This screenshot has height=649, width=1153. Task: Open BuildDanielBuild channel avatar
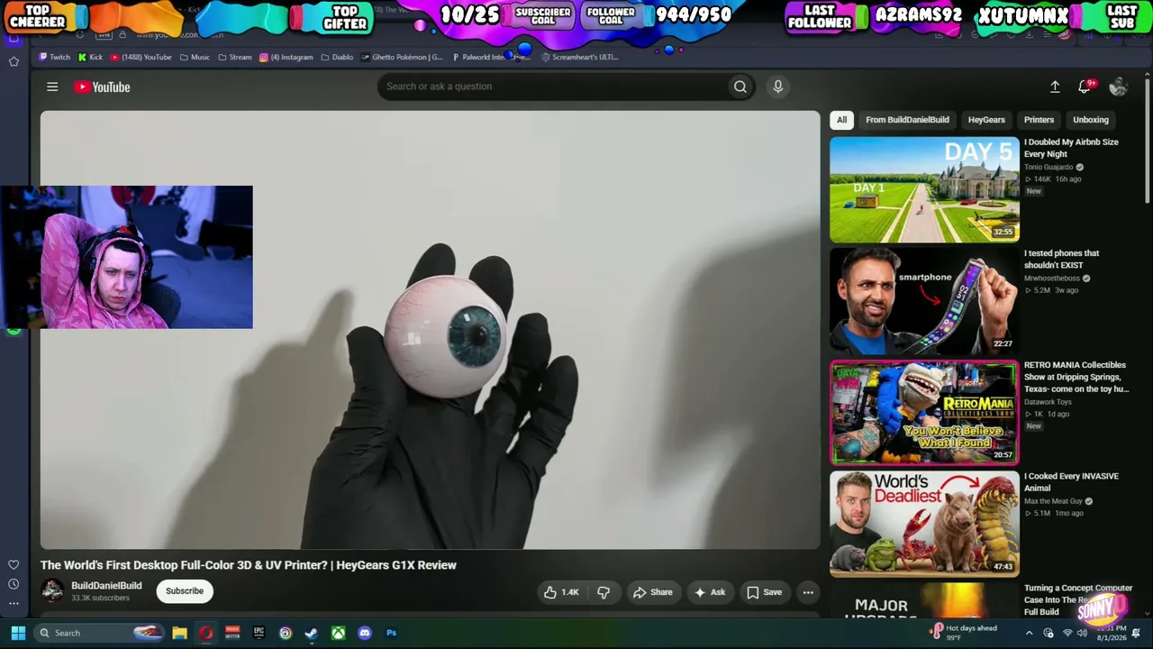pos(52,590)
